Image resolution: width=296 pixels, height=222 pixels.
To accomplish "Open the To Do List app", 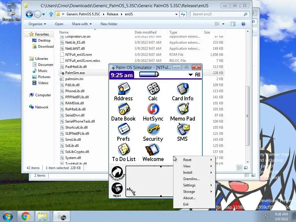I will (124, 153).
